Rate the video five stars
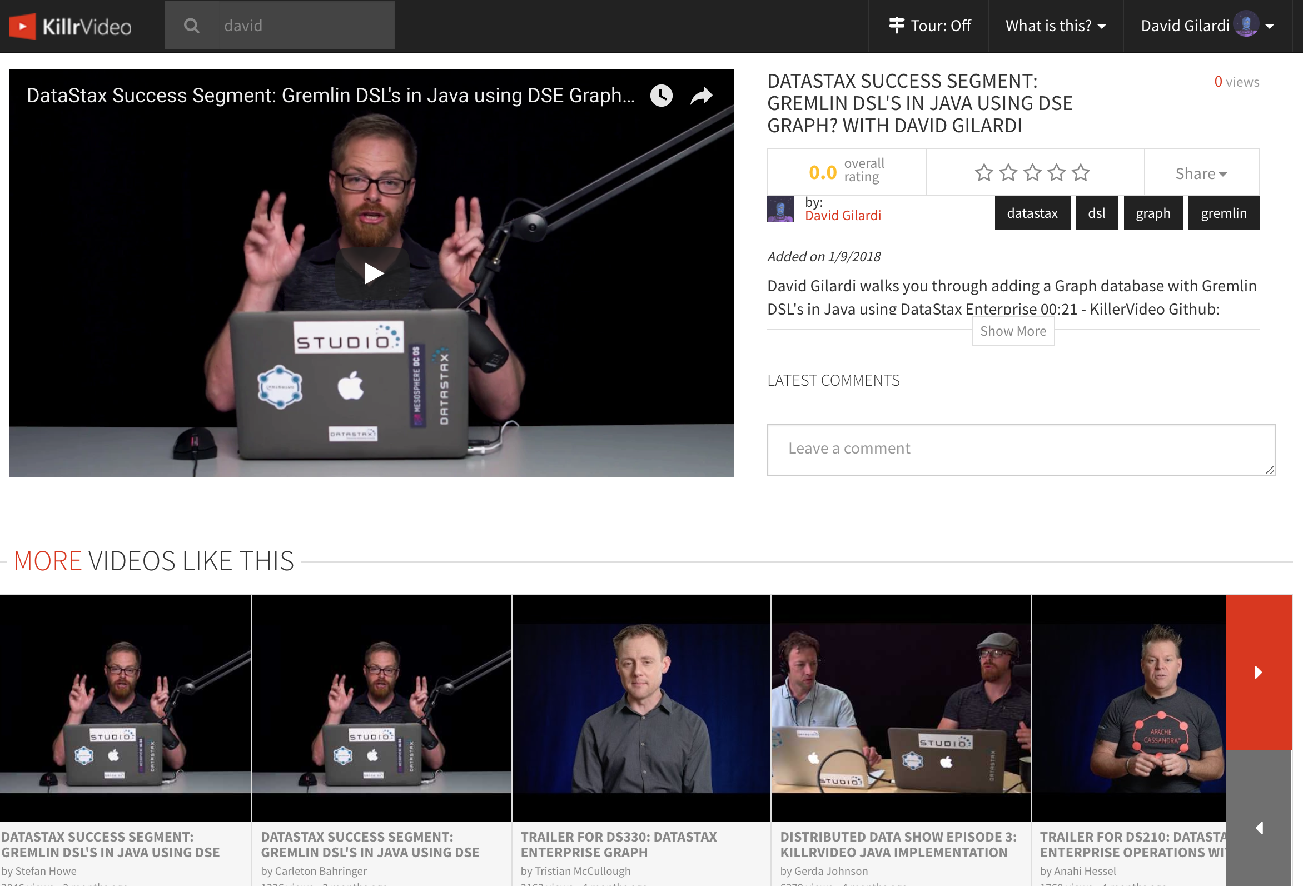 1081,173
